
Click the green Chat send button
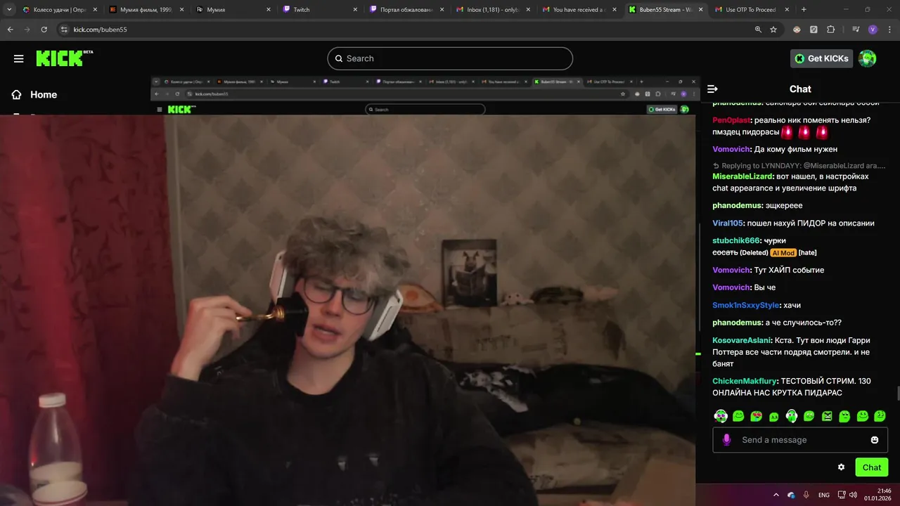click(x=872, y=467)
